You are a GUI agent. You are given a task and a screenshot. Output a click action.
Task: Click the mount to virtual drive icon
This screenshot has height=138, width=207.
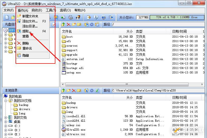tap(63, 17)
